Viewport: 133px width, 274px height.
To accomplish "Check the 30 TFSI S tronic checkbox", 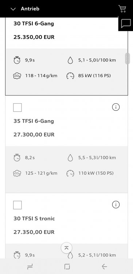I will click(x=17, y=205).
